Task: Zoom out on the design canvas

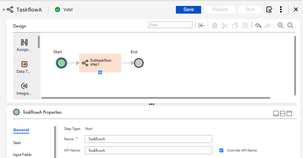Action: point(290,25)
